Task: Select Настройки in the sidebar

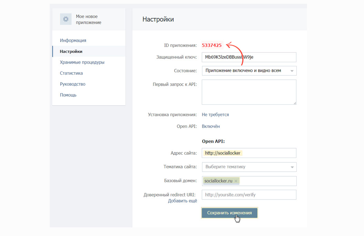Action: tap(71, 51)
